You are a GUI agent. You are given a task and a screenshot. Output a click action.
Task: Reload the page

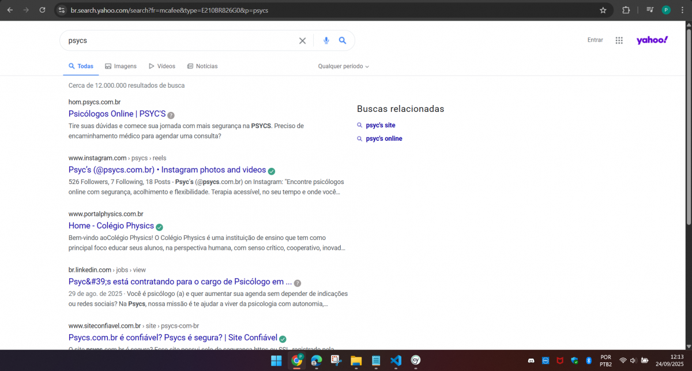(42, 10)
